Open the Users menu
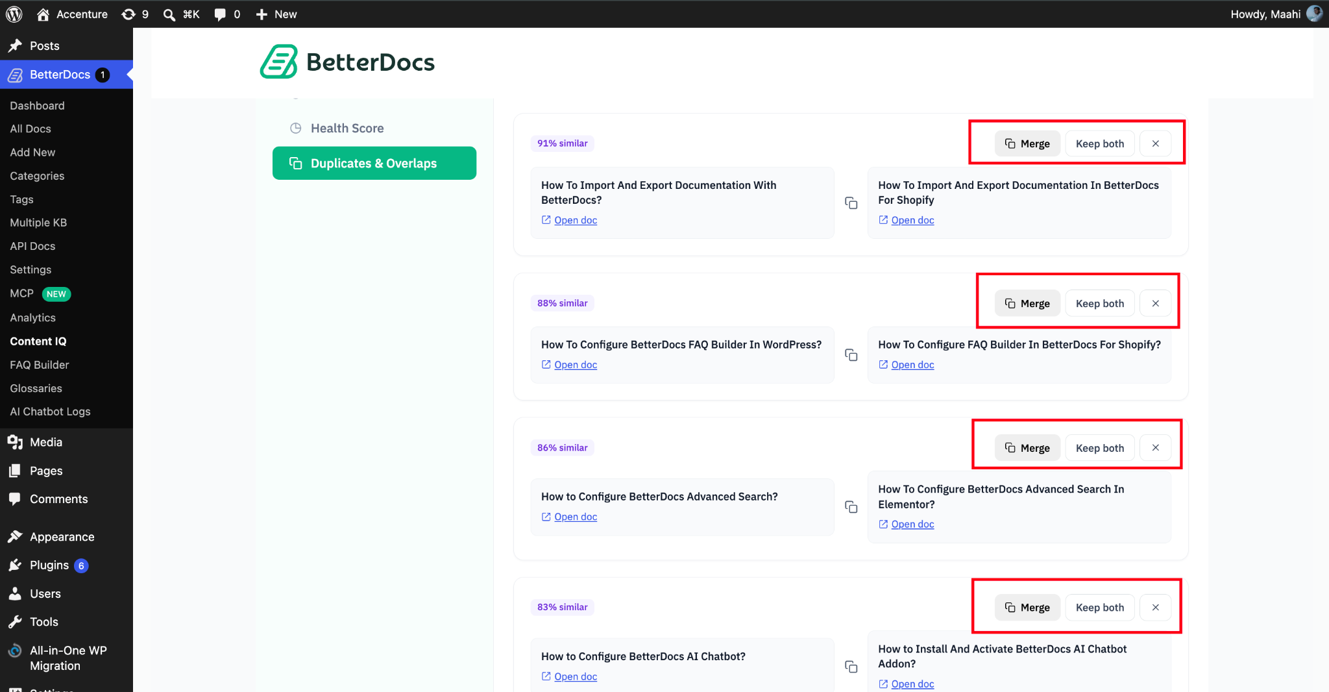The image size is (1329, 692). point(66,593)
